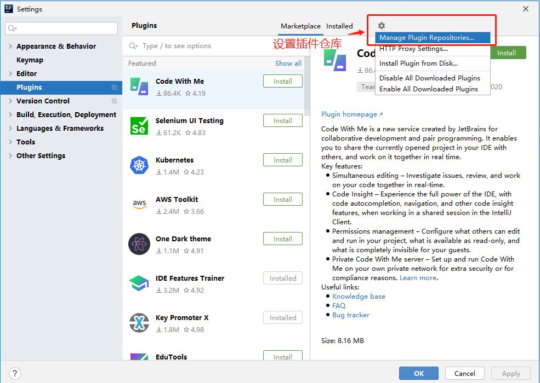Screen dimensions: 540x383
Task: Open the FAQ link
Action: click(339, 306)
